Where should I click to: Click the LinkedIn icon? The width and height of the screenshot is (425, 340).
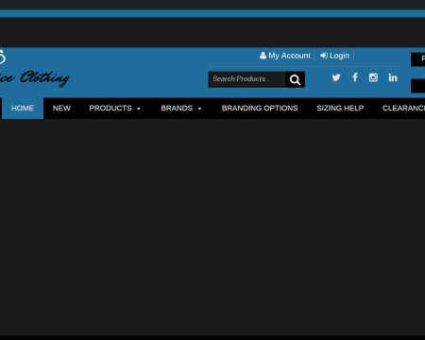click(393, 77)
